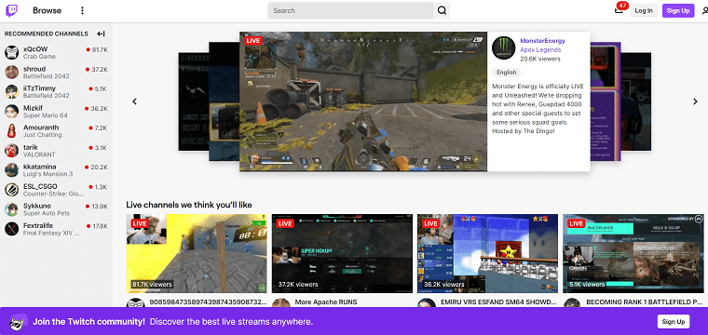The width and height of the screenshot is (708, 335).
Task: Select ESL_CSGO name in the sidebar
Action: coord(40,186)
